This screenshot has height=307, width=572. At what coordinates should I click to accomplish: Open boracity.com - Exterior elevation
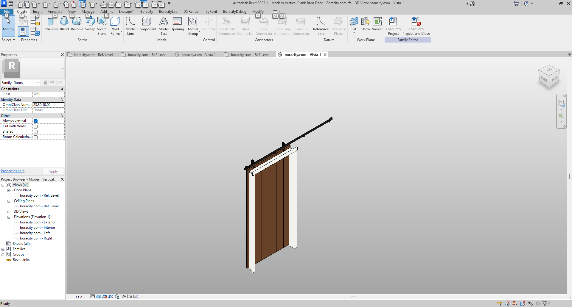click(38, 222)
